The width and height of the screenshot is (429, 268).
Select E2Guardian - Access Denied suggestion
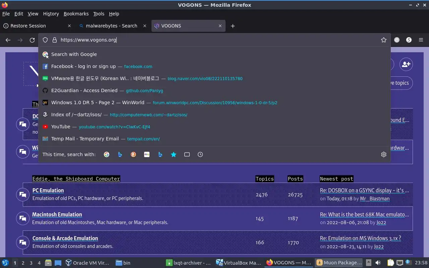pyautogui.click(x=214, y=90)
